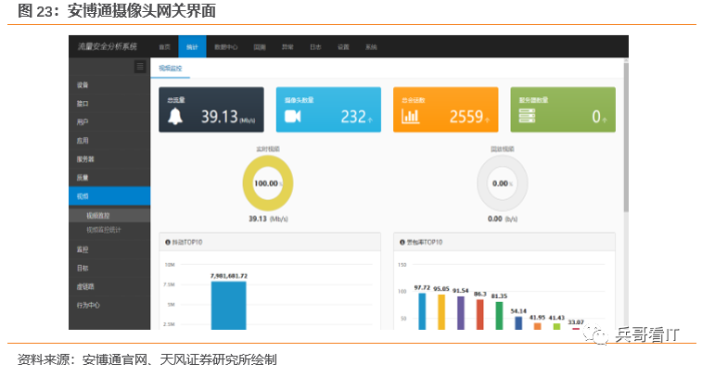This screenshot has width=702, height=365.
Task: Click the blue bar labeled 7,981,681.72
Action: point(228,306)
